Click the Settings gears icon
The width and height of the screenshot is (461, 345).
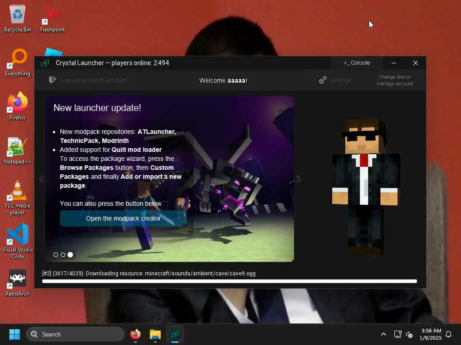coord(322,80)
